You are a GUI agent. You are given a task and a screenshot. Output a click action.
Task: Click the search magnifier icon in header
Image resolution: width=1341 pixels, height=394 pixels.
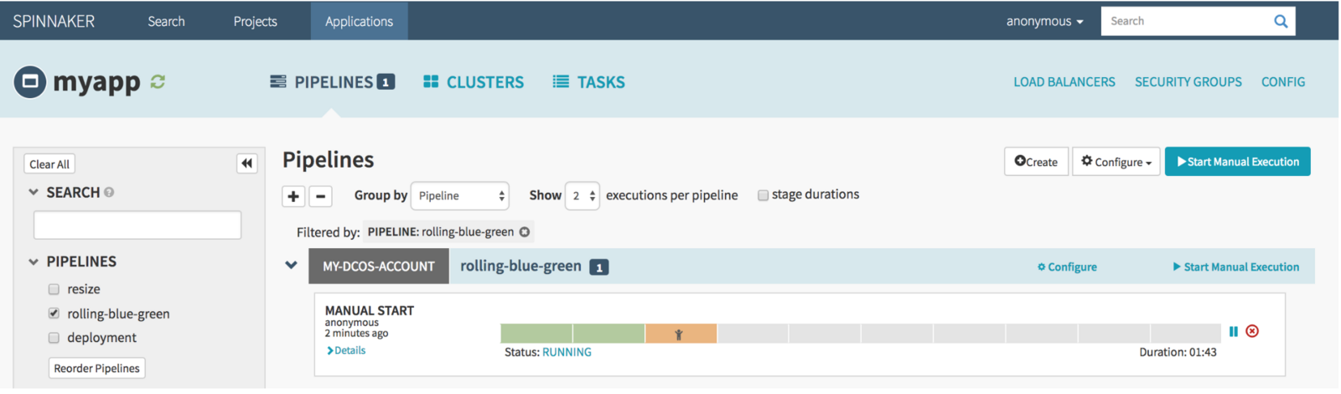click(1281, 22)
